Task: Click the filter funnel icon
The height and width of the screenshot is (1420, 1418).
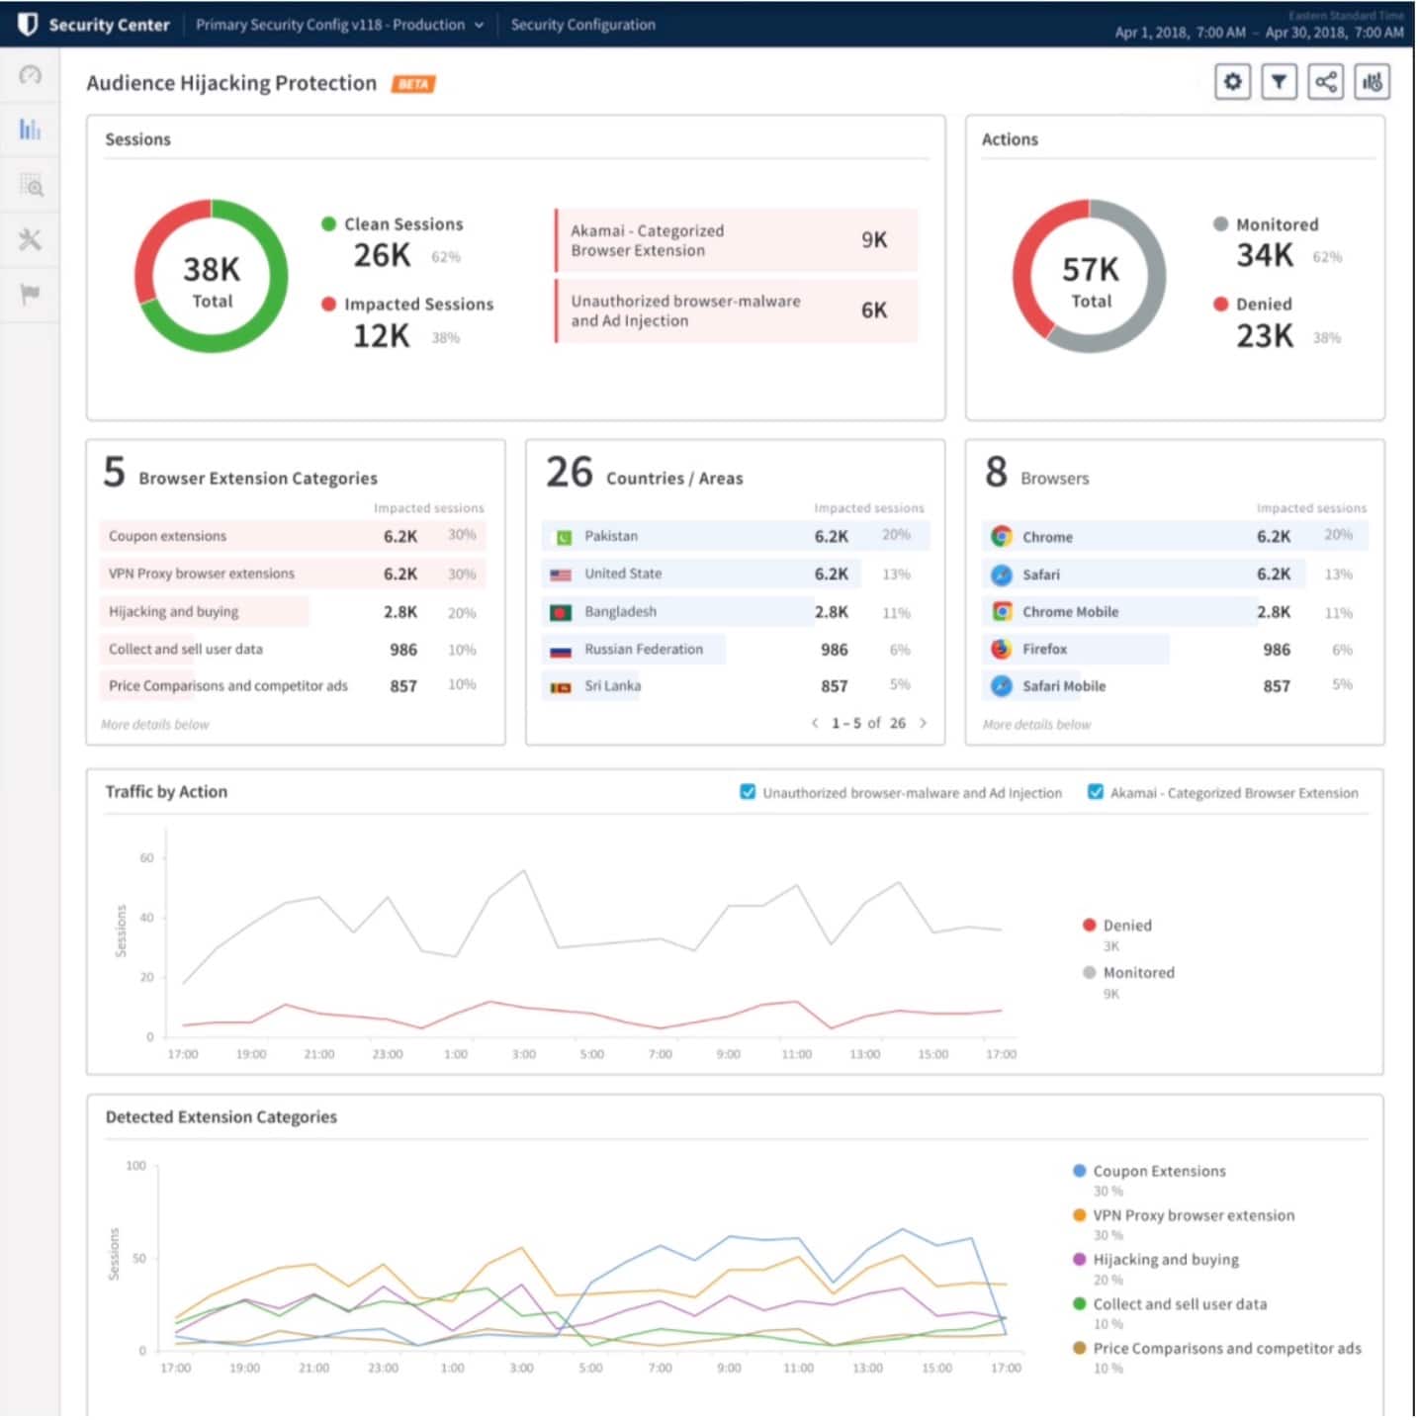Action: (1279, 82)
